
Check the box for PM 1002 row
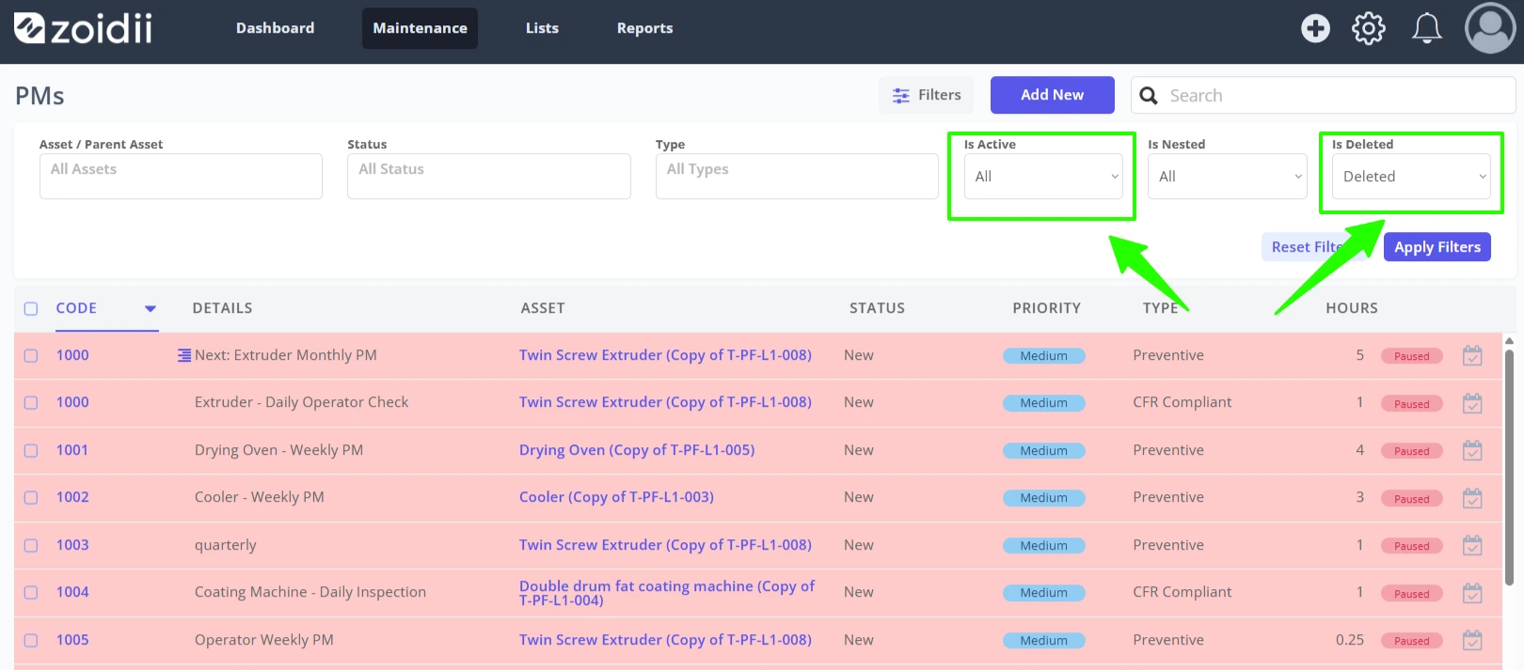tap(31, 497)
